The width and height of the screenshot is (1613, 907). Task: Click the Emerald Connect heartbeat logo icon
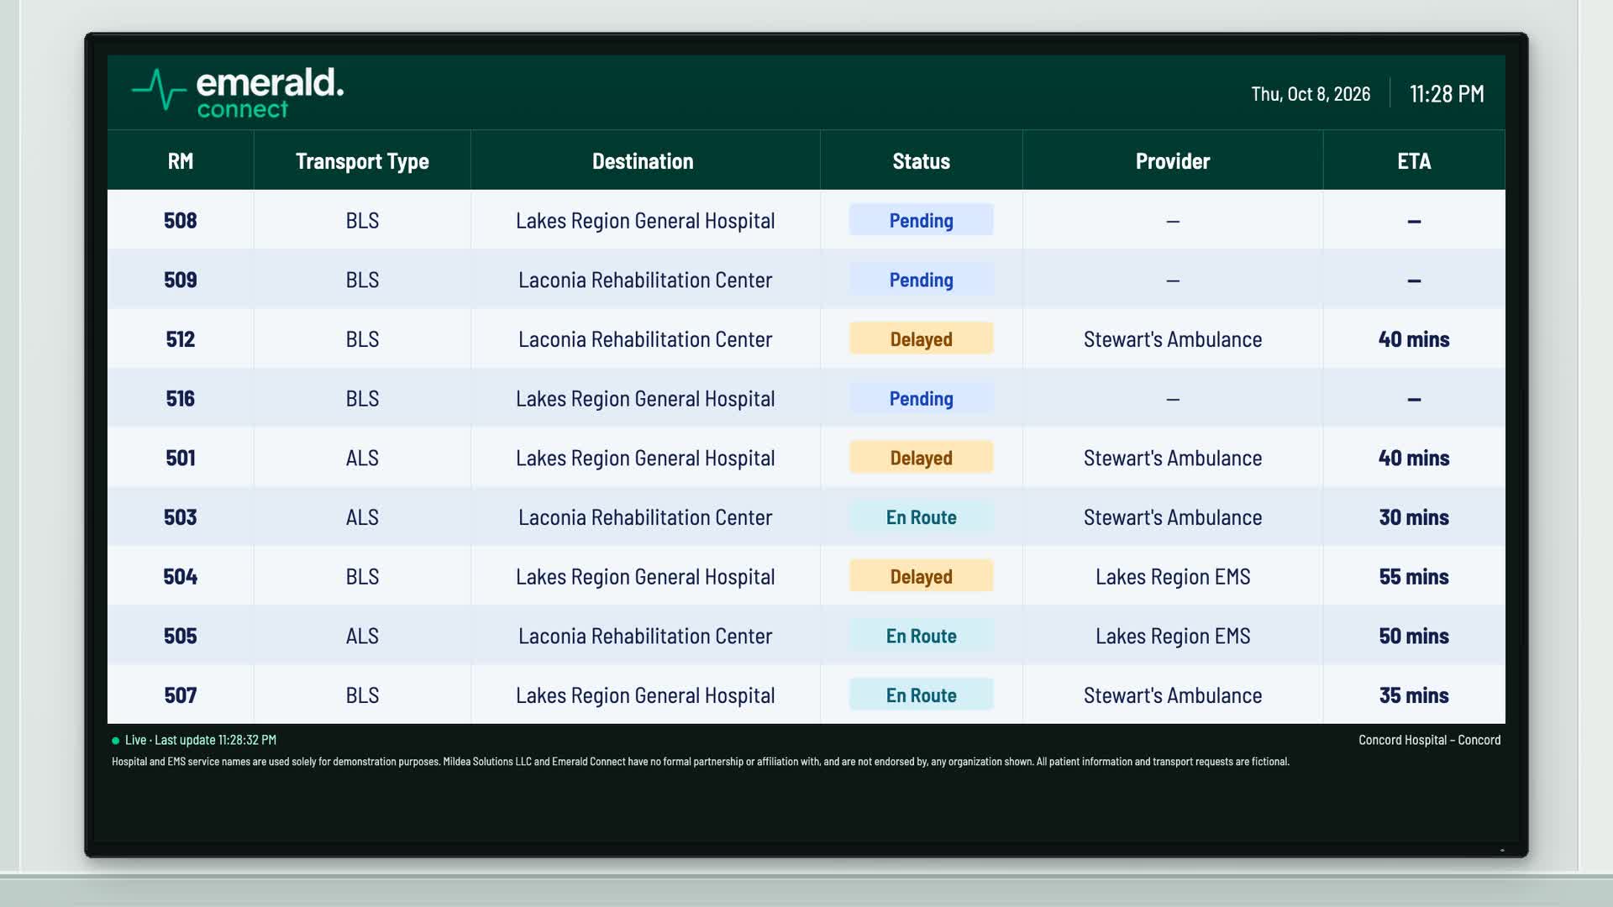click(x=159, y=91)
